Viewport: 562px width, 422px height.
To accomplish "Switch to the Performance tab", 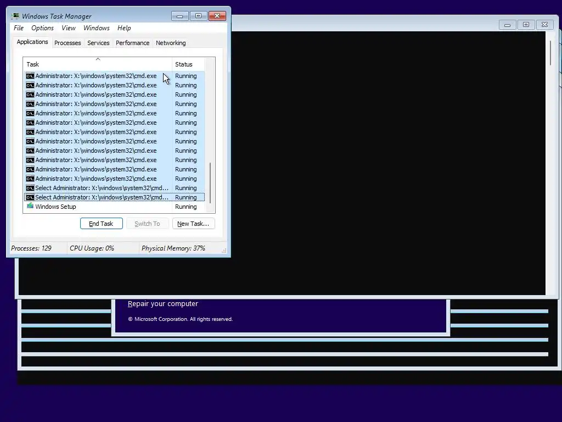I will (x=132, y=43).
